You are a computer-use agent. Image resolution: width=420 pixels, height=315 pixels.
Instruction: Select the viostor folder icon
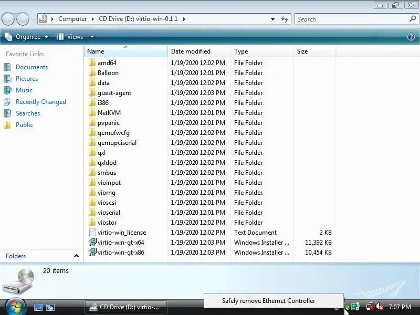click(x=92, y=222)
